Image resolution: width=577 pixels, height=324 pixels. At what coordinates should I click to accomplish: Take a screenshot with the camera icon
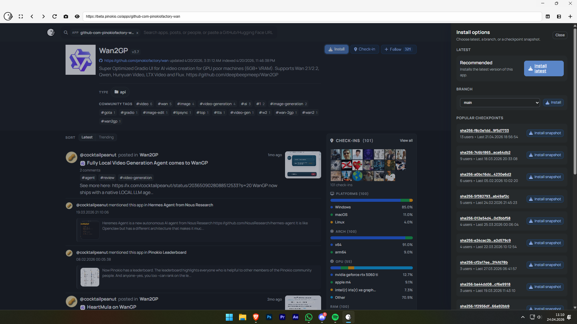coord(66,17)
